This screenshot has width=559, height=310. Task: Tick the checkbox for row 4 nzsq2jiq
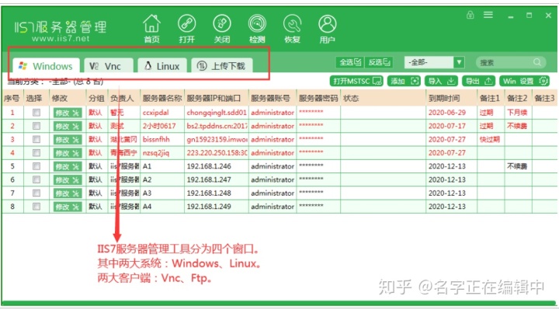click(36, 153)
